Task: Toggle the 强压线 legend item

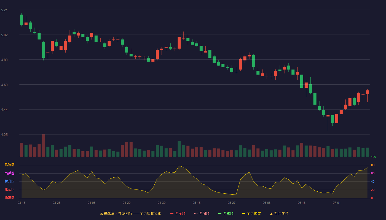Action: [178, 213]
